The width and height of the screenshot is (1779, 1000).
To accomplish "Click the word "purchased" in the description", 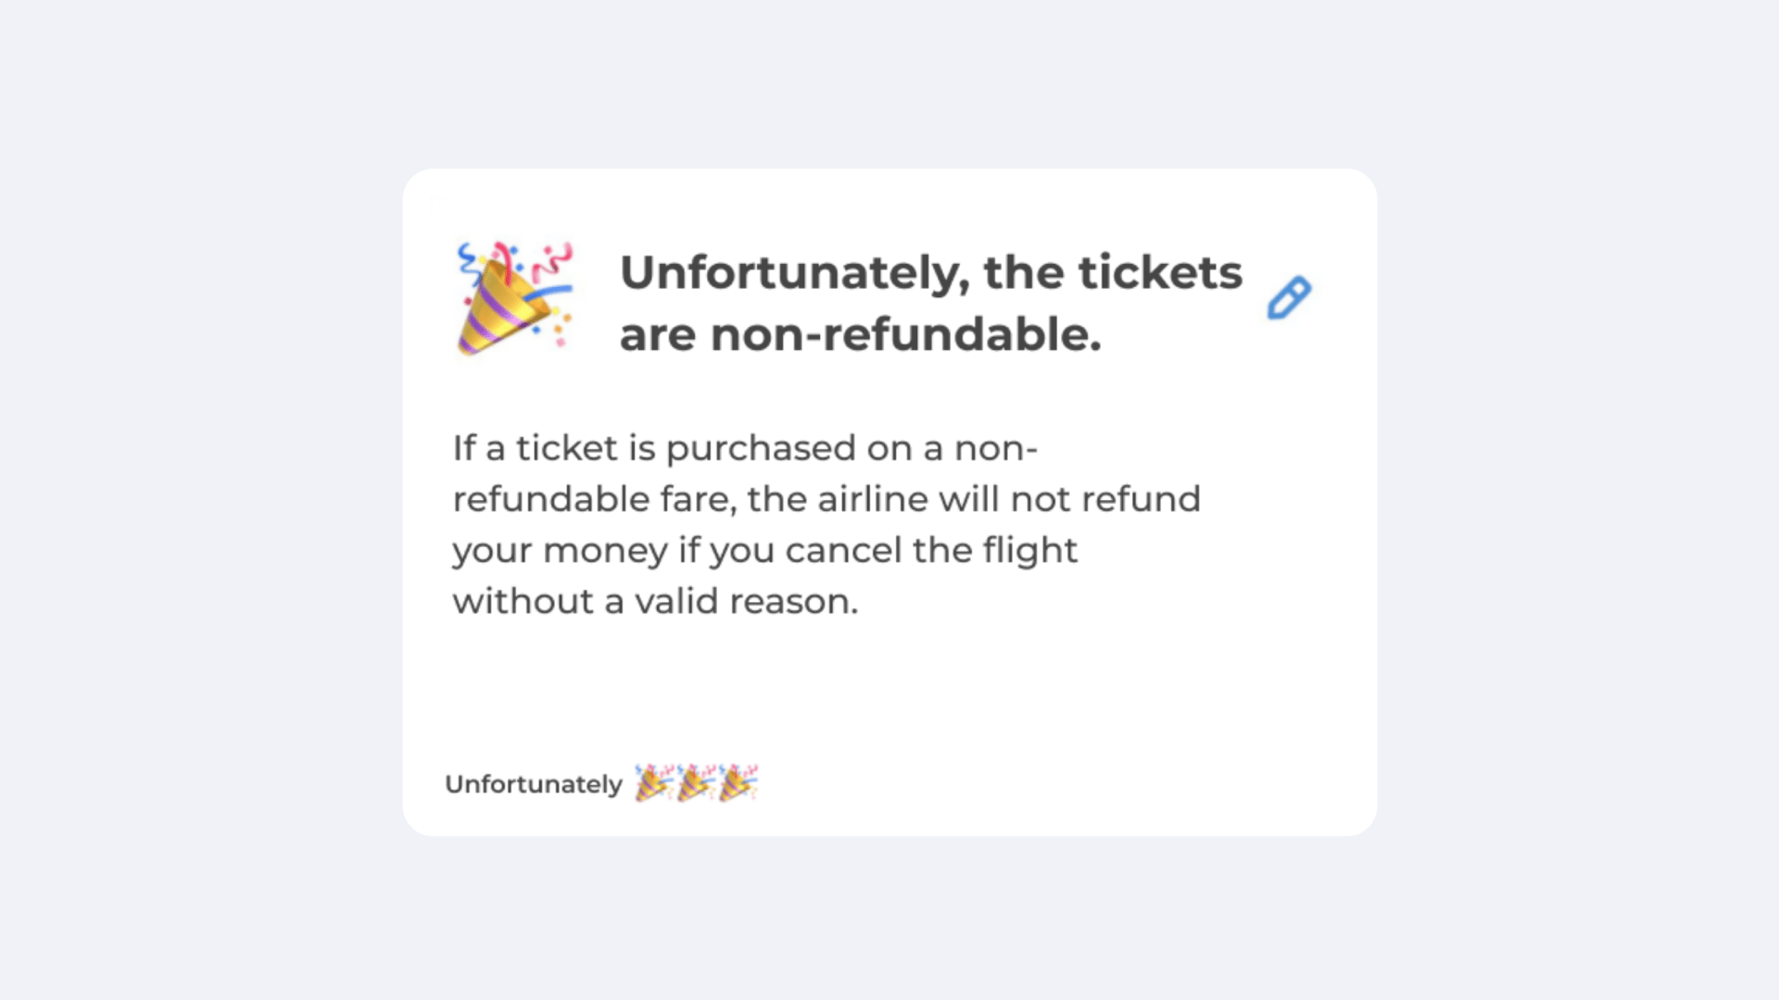I will point(761,448).
